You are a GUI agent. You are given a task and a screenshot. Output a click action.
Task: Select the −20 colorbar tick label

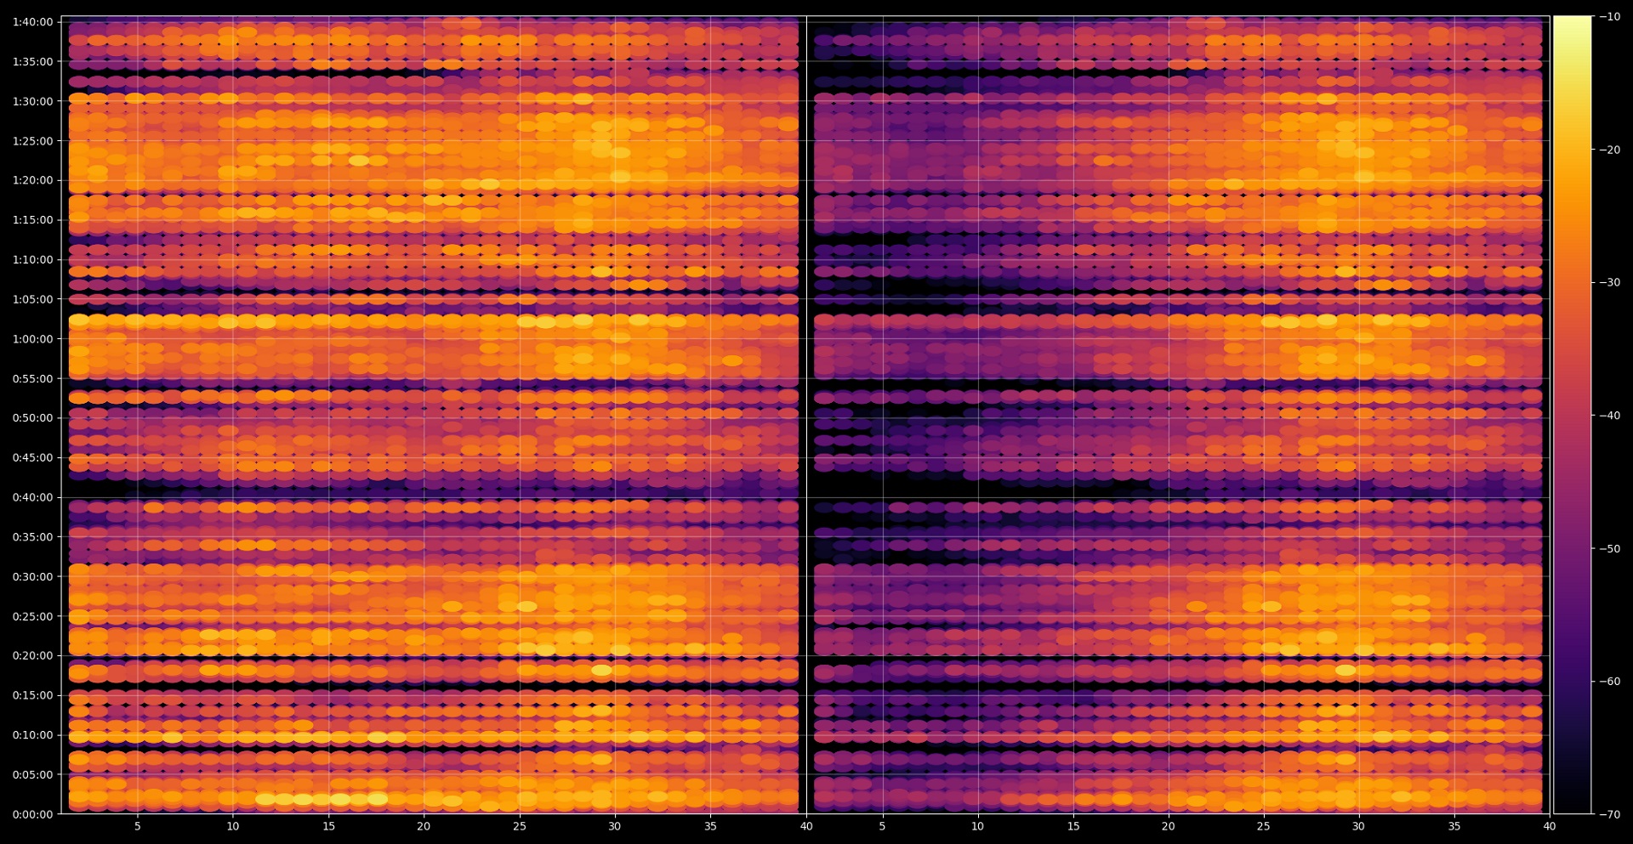pos(1610,150)
